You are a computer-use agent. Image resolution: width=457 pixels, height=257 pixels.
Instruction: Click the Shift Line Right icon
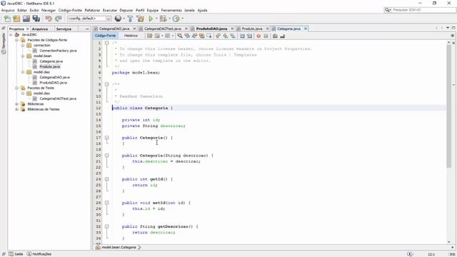coord(249,36)
